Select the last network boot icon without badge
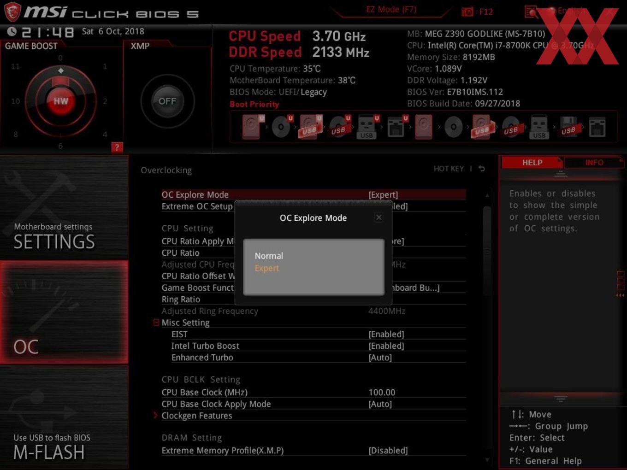The image size is (627, 470). pos(597,127)
